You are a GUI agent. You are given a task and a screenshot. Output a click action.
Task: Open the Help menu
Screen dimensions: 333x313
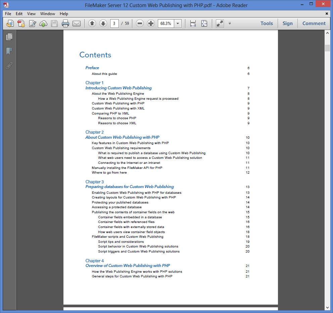tap(64, 13)
